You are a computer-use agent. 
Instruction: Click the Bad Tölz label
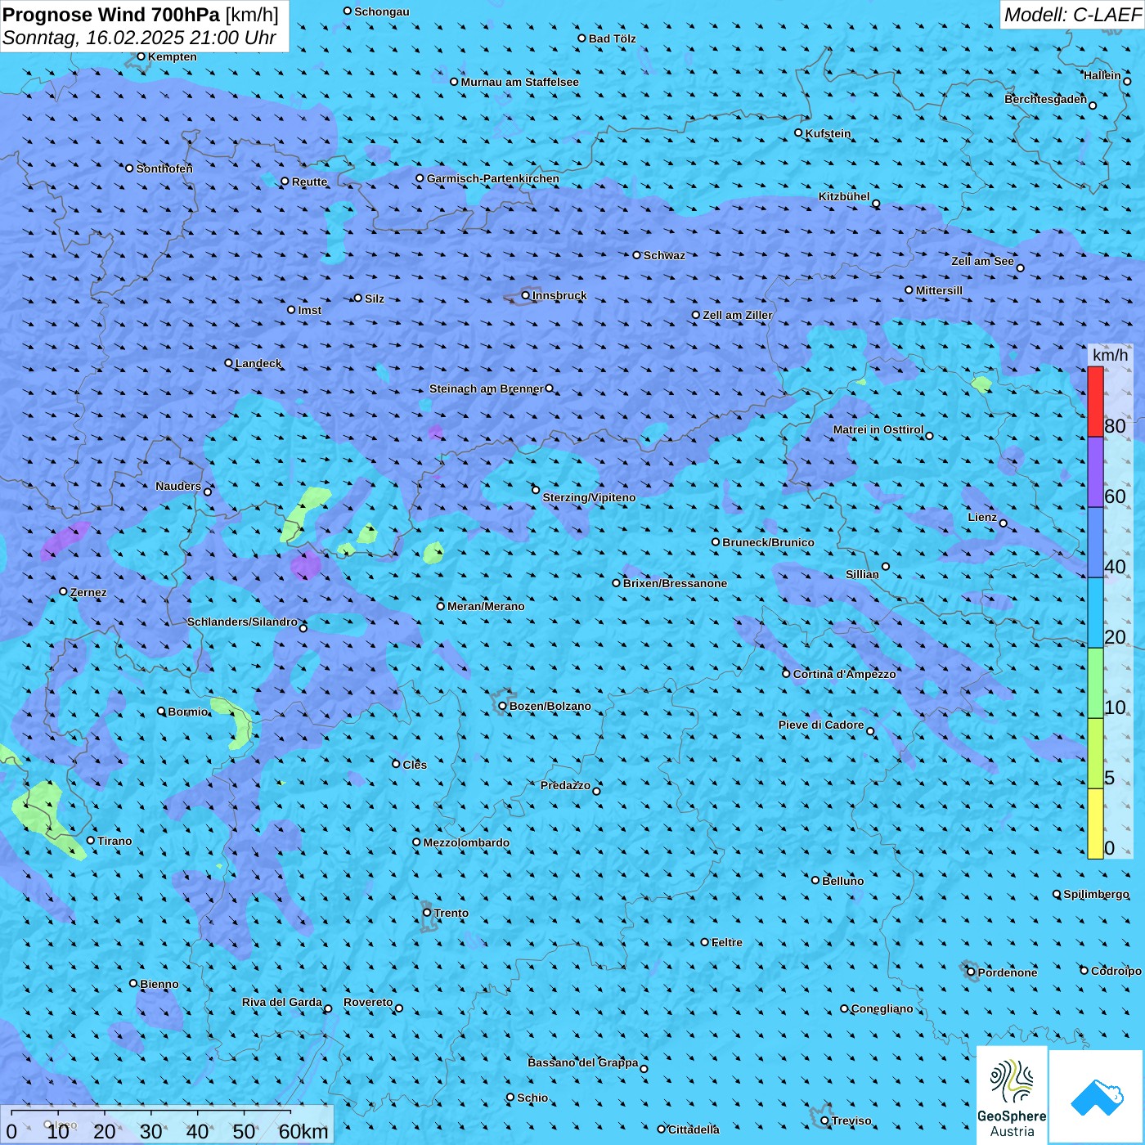(x=612, y=38)
